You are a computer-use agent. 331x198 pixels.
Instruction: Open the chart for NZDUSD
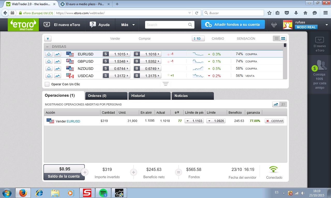coord(58,69)
